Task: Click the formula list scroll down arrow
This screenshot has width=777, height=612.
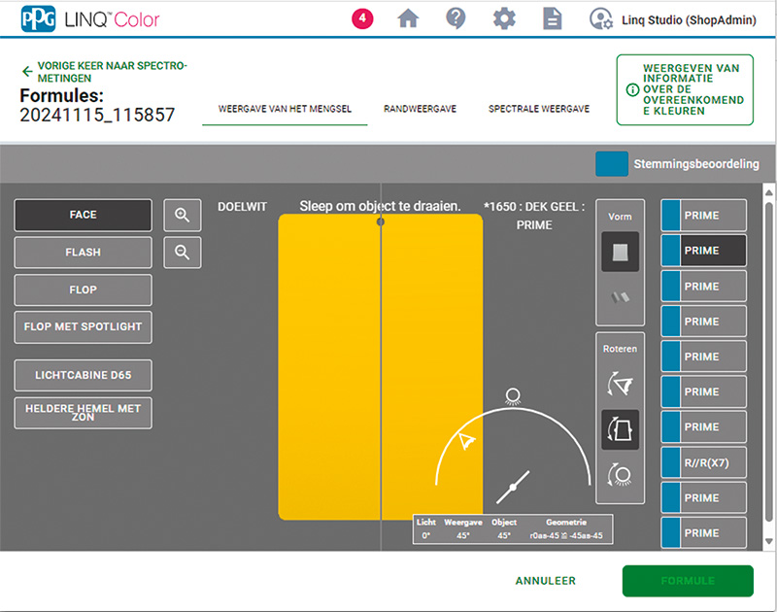Action: 769,541
